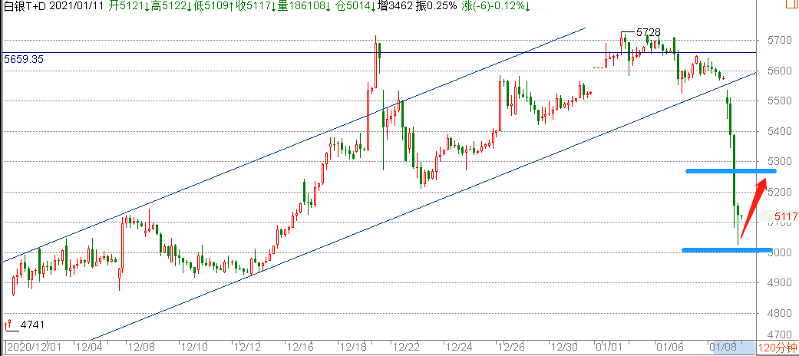The image size is (799, 356).
Task: Click the 高5122 high price value
Action: coord(170,7)
